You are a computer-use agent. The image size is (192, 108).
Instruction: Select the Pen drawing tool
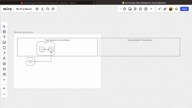(4, 58)
